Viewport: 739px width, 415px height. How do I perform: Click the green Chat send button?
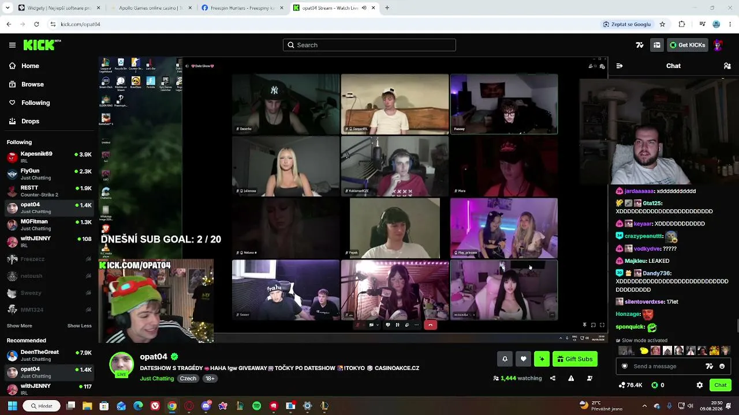pyautogui.click(x=721, y=385)
